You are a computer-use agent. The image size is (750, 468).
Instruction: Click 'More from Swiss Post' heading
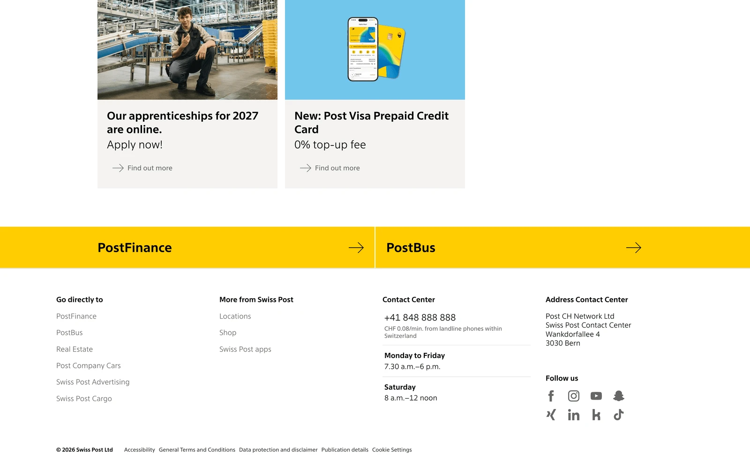tap(256, 300)
